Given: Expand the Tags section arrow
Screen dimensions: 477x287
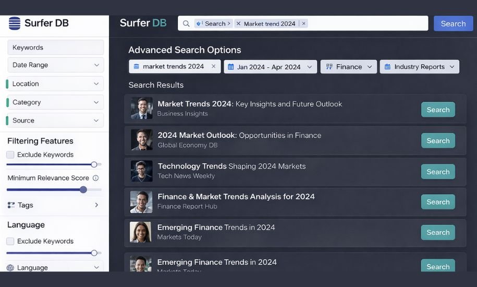Looking at the screenshot, I should coord(96,205).
